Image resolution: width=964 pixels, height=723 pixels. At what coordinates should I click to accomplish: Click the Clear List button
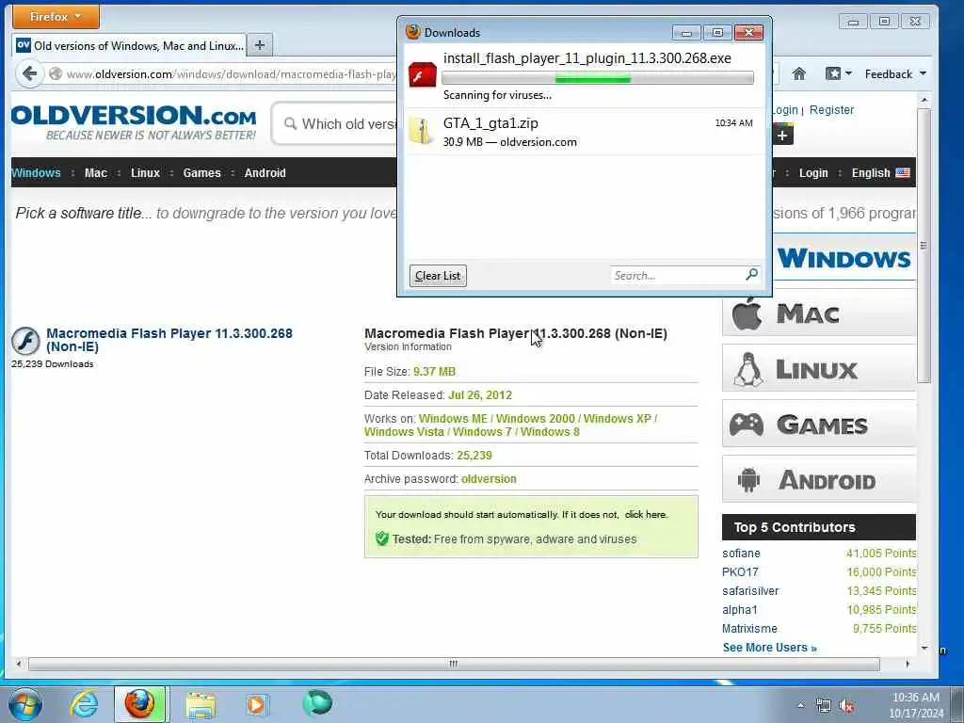pyautogui.click(x=438, y=276)
